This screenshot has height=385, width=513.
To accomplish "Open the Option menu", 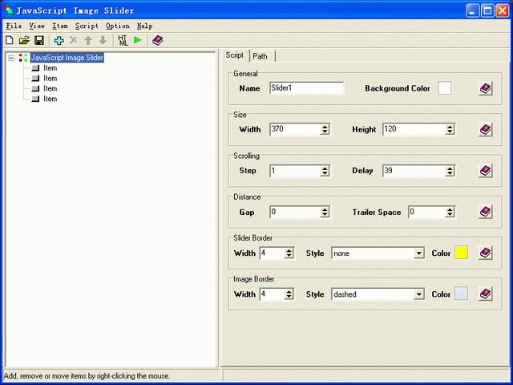I will click(117, 26).
